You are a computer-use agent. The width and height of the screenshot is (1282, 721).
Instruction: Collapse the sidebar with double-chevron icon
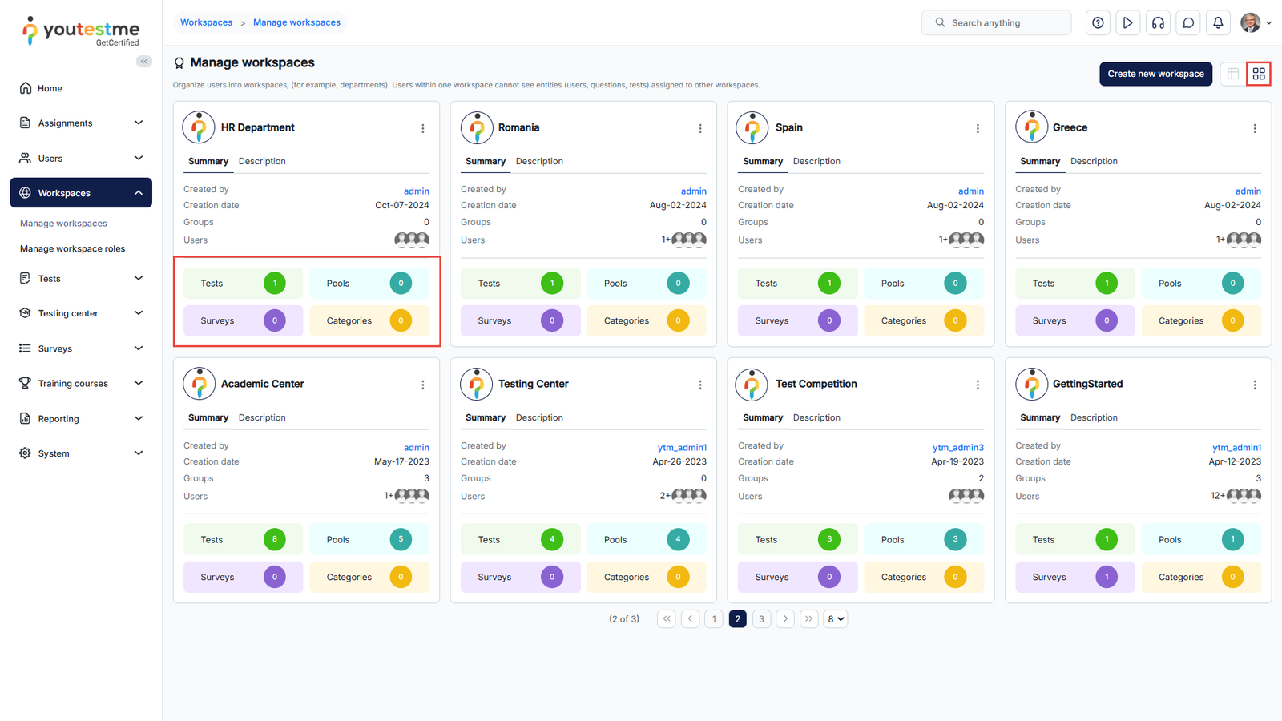[x=144, y=62]
